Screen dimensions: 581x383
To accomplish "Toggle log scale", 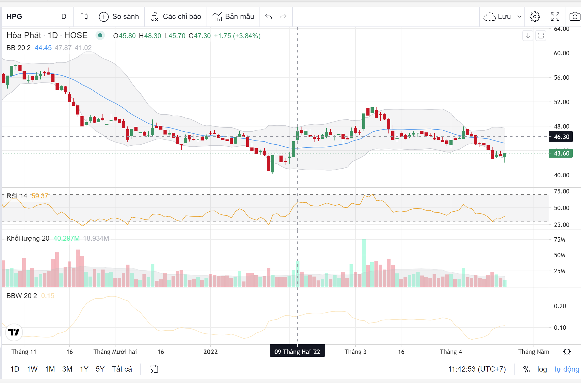I will [x=542, y=369].
